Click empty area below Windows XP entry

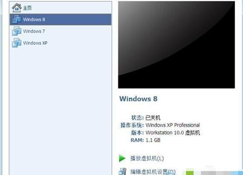[60, 108]
